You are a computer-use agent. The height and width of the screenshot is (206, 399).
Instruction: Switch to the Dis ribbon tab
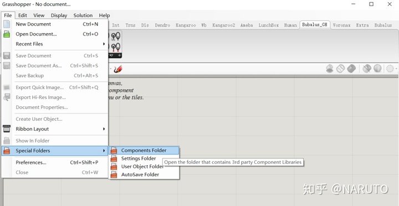point(145,25)
